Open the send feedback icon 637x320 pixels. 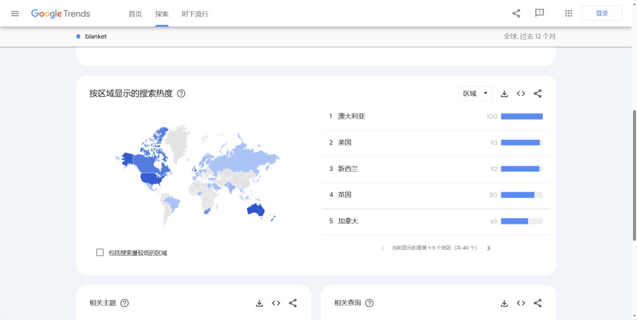coord(539,14)
